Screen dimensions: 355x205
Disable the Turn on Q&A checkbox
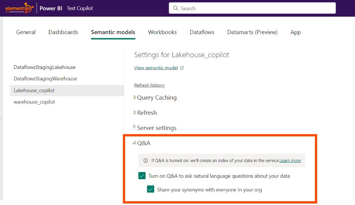click(x=142, y=176)
